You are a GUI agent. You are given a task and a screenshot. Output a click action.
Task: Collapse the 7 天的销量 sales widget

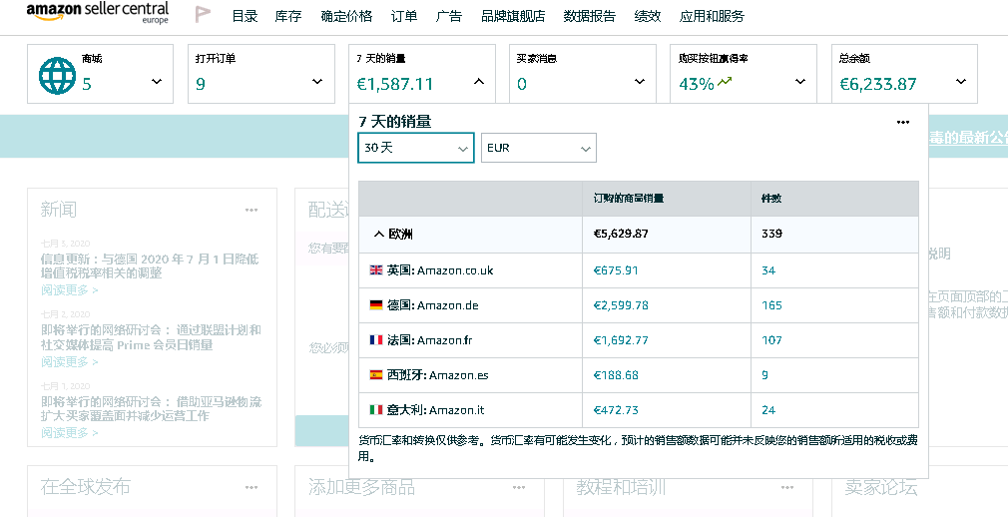(478, 82)
